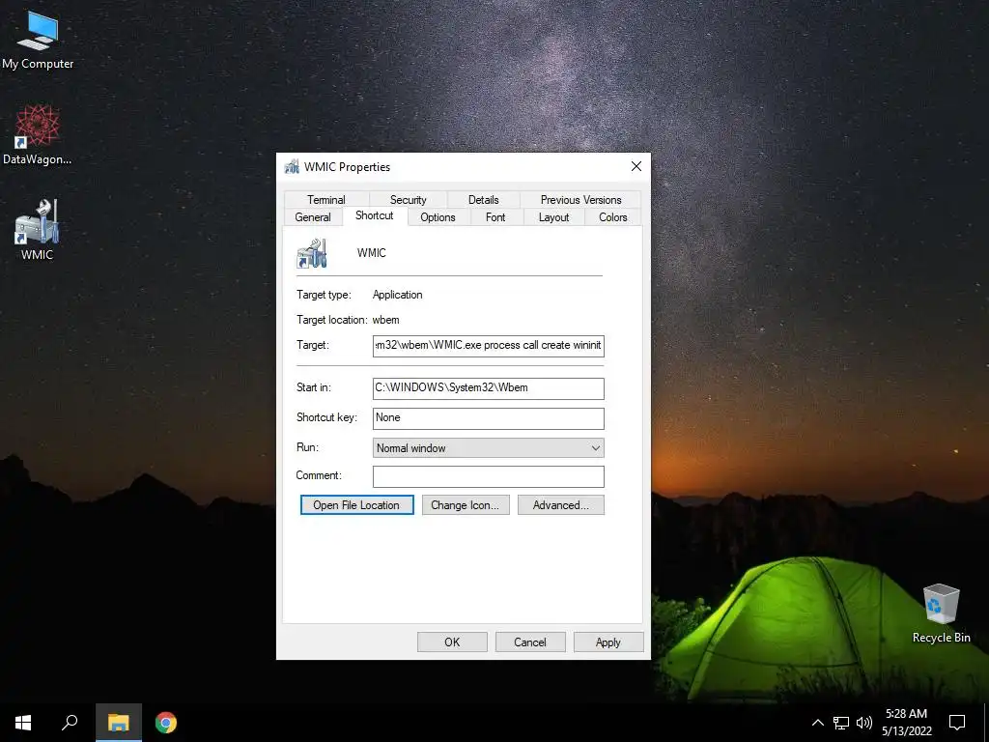
Task: Open volume control tray icon
Action: (864, 723)
